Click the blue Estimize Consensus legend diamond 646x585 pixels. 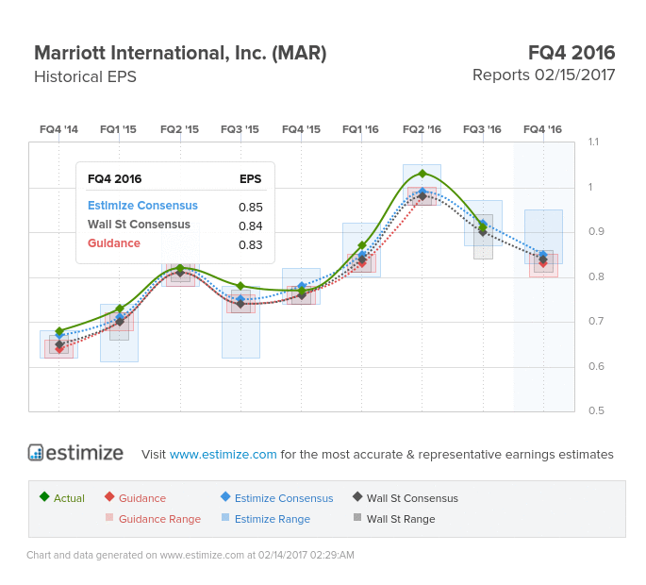(x=225, y=496)
